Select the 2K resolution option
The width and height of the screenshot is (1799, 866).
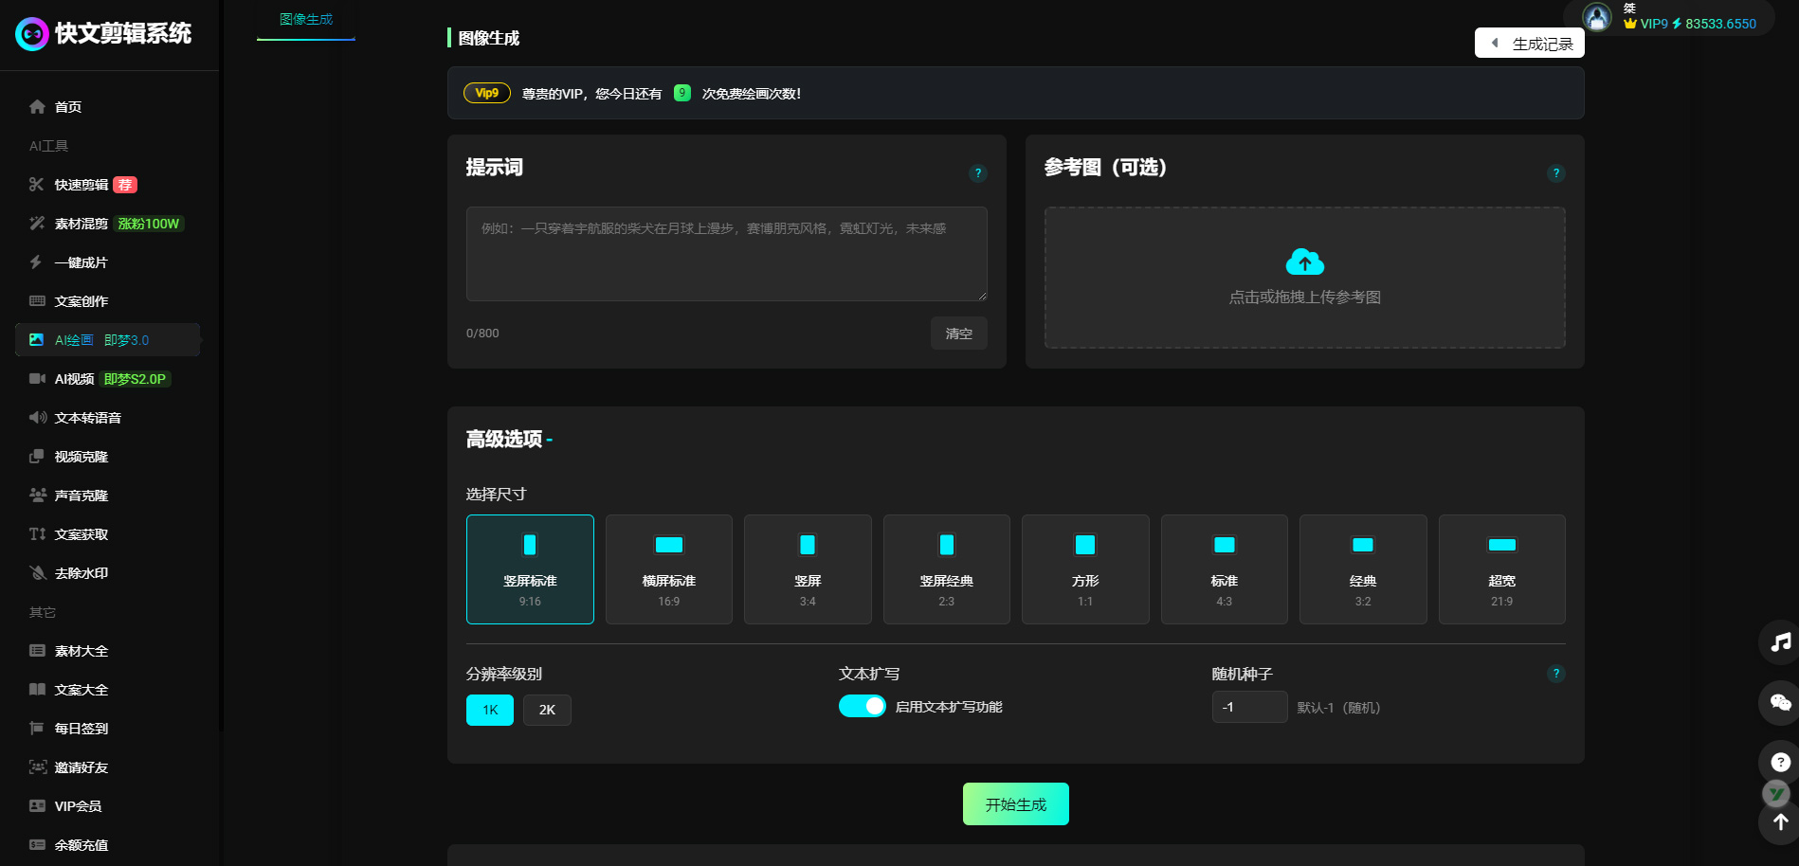pyautogui.click(x=547, y=710)
